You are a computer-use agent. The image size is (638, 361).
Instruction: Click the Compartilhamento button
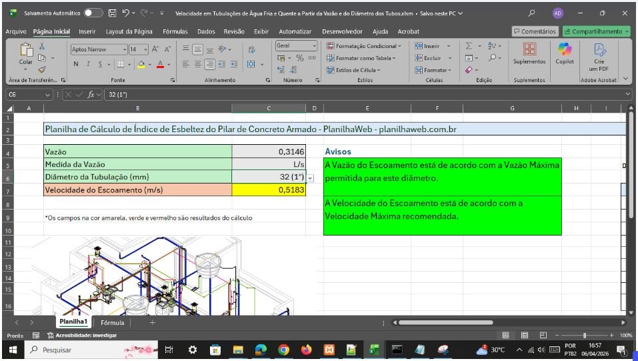tap(596, 31)
